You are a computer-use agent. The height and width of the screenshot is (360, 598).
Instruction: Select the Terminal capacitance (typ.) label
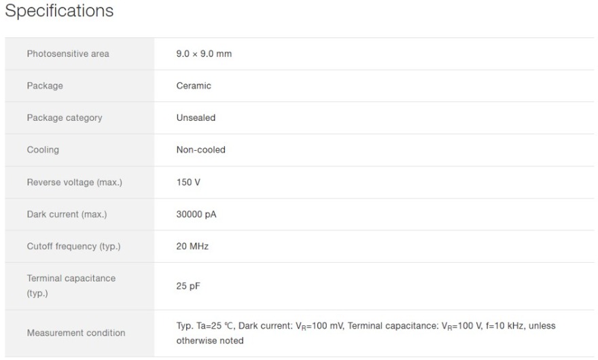tap(71, 286)
